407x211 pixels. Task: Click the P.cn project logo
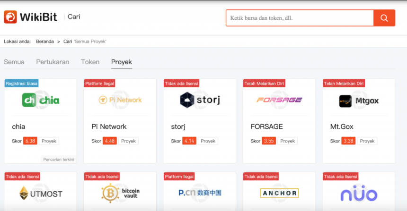click(x=199, y=193)
